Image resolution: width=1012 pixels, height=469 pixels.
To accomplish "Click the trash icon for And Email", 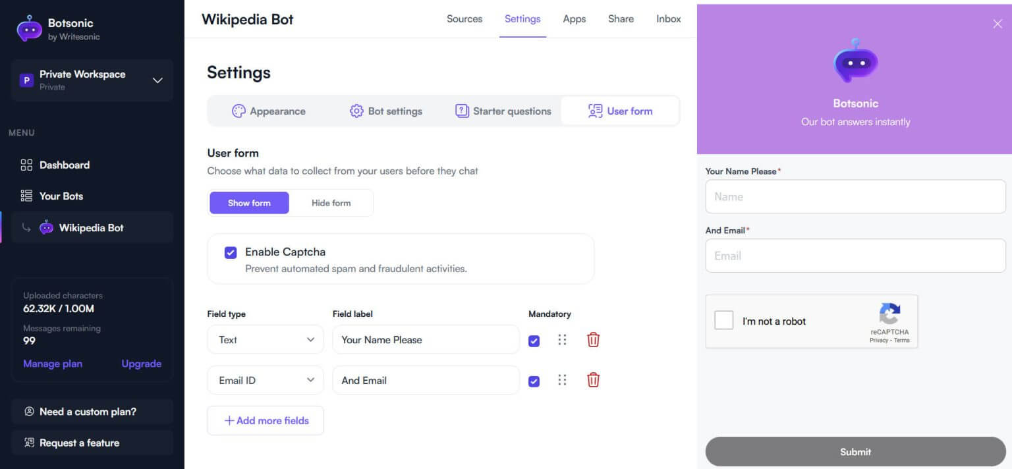I will pyautogui.click(x=593, y=380).
